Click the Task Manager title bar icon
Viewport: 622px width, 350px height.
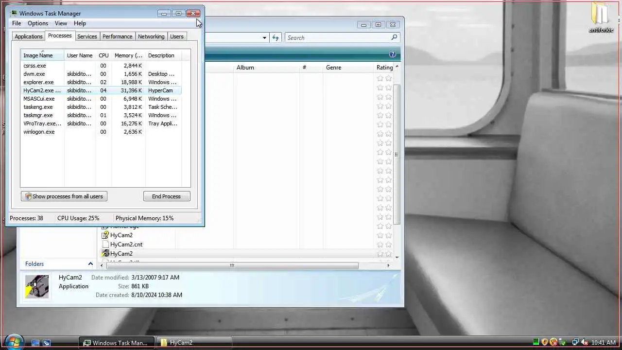pos(14,13)
